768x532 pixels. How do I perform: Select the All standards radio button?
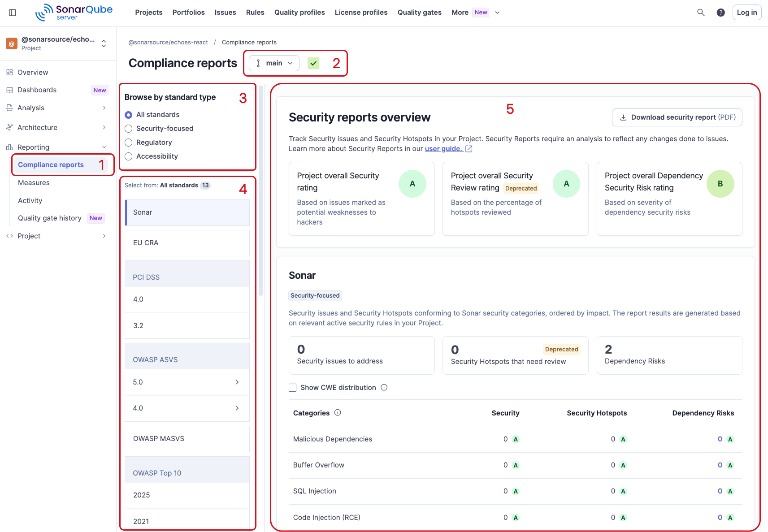129,115
